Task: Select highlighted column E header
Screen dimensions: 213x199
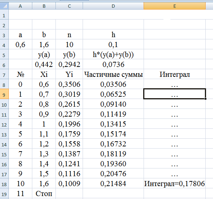Action: point(174,6)
